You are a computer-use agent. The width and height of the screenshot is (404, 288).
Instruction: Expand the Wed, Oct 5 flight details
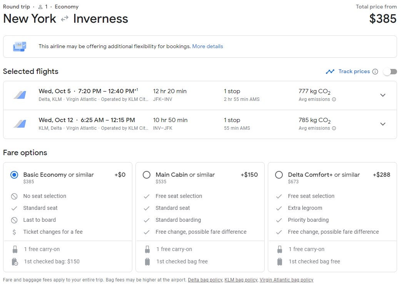click(383, 95)
